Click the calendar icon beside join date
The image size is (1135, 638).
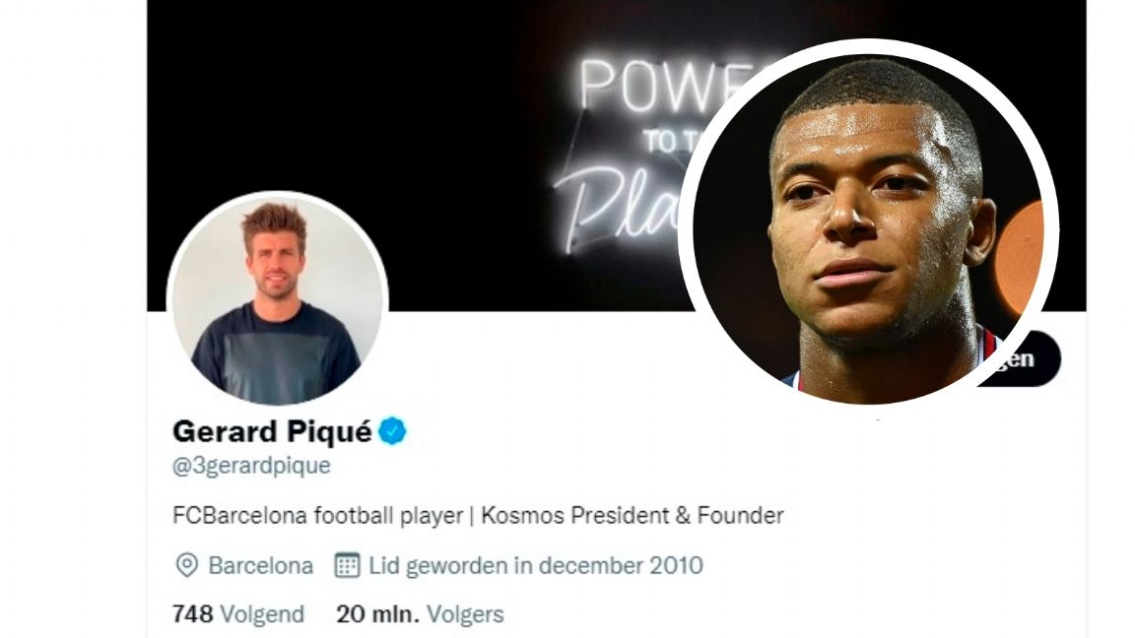click(x=348, y=565)
